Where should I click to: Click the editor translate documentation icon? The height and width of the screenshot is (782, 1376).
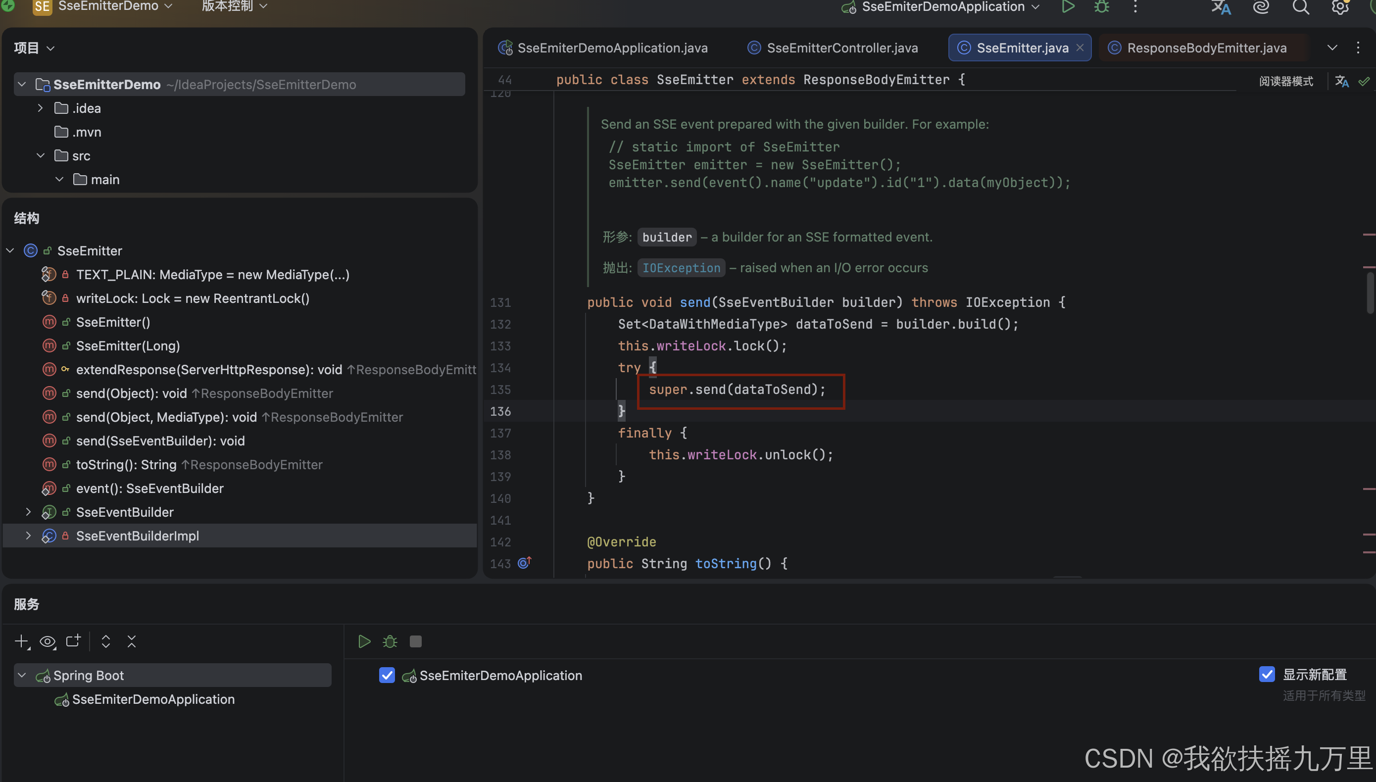click(1342, 81)
